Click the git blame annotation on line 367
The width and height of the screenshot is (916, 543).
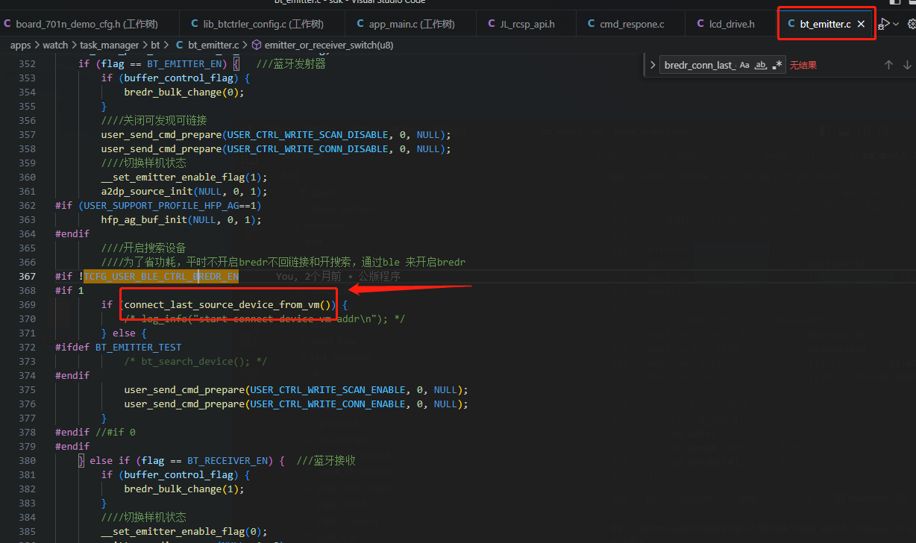pos(338,276)
